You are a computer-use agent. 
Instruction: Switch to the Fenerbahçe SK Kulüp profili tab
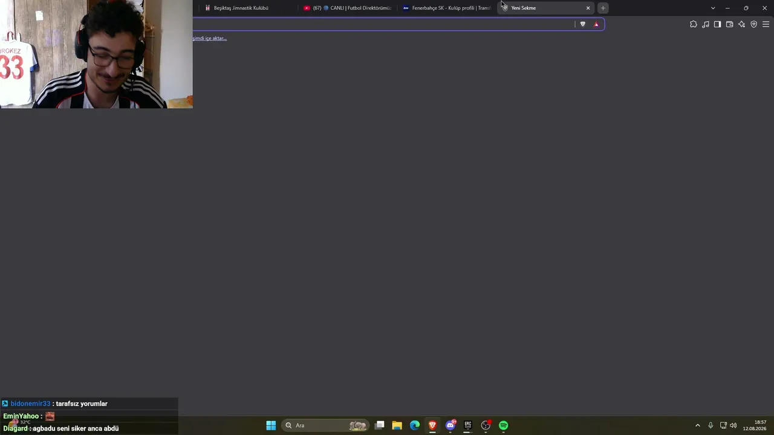(x=447, y=8)
